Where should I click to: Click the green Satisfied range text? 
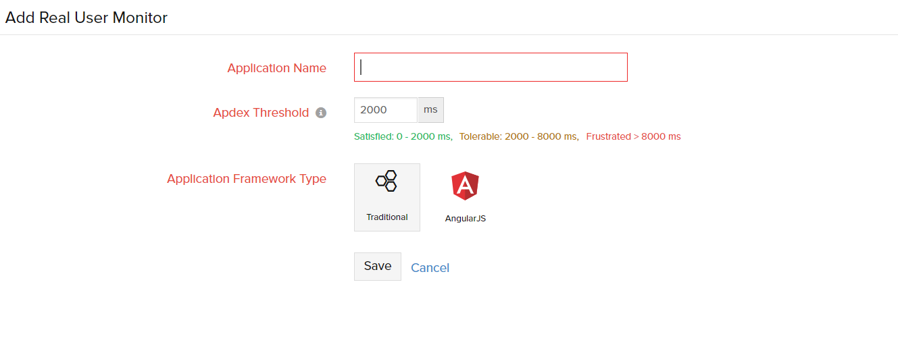(403, 136)
